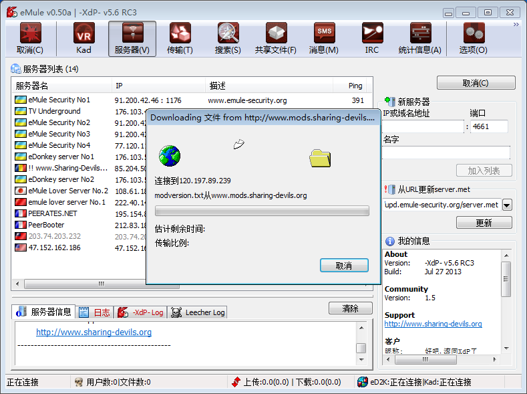Click the 取消(C) disconnect toolbar icon
The width and height of the screenshot is (527, 394).
click(x=30, y=33)
